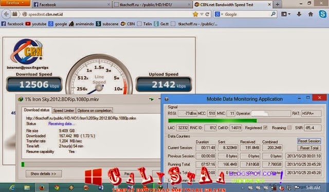This screenshot has width=329, height=192.
Task: Reload the speedtest page
Action: [x=207, y=14]
